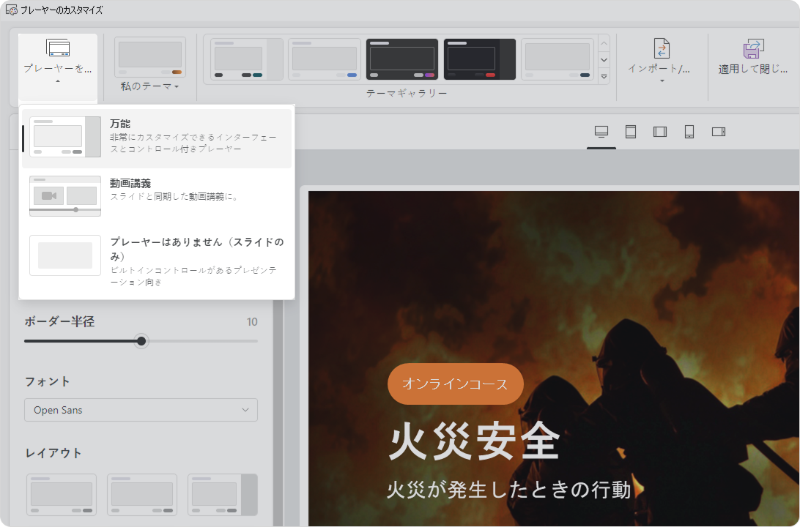Click 適用して閉じ... apply and close button
This screenshot has height=527, width=800.
(x=753, y=57)
